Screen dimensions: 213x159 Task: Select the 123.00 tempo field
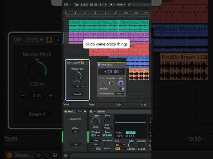(x=85, y=5)
